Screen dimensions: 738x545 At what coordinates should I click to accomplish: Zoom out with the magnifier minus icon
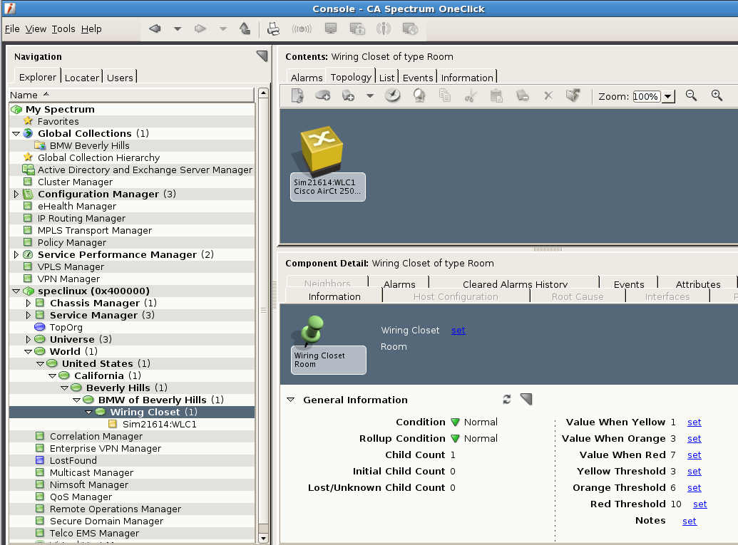[x=691, y=95]
